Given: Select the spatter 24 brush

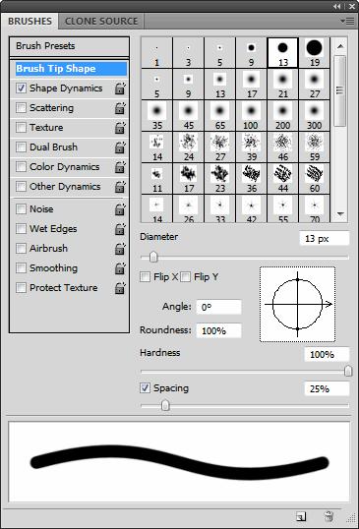Looking at the screenshot, I should (188, 147).
